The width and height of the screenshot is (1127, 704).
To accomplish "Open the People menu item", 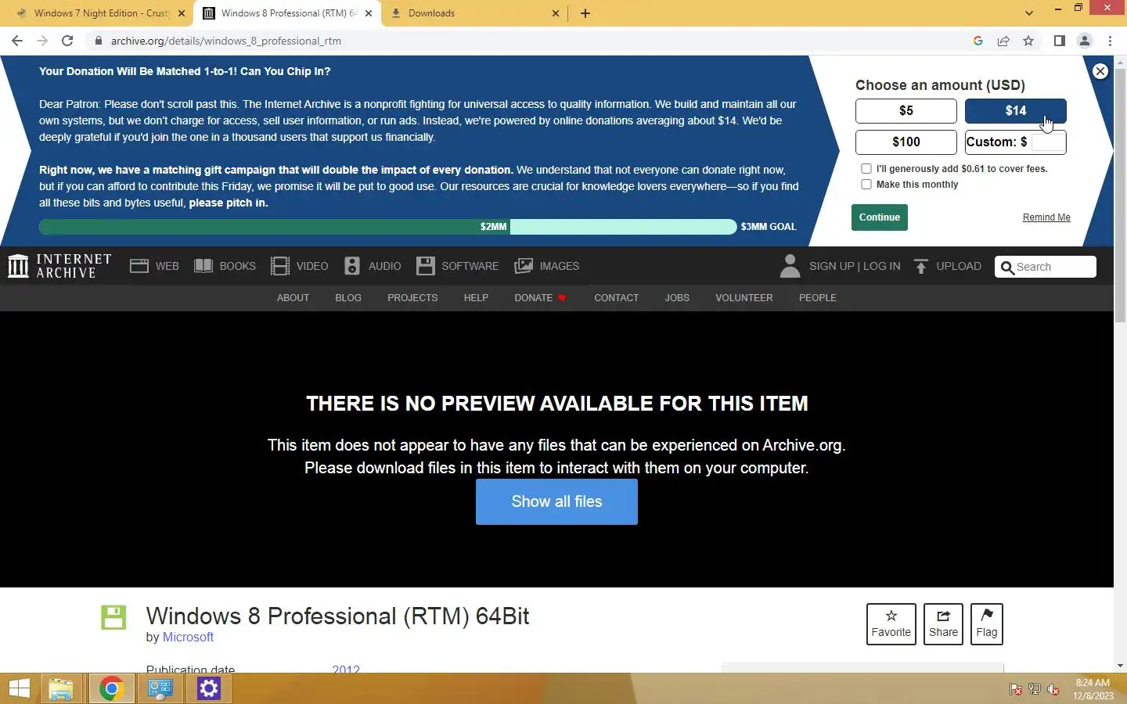I will (818, 298).
